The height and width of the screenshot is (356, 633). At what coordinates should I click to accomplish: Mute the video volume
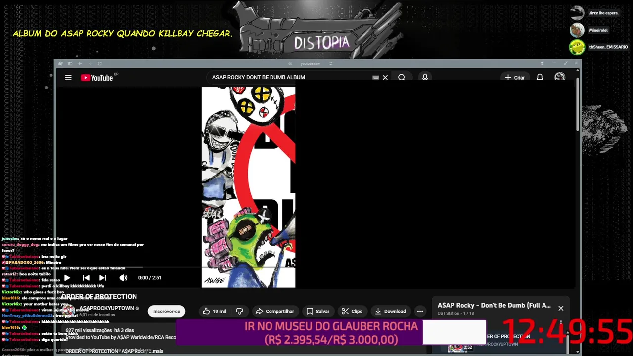[x=123, y=278]
